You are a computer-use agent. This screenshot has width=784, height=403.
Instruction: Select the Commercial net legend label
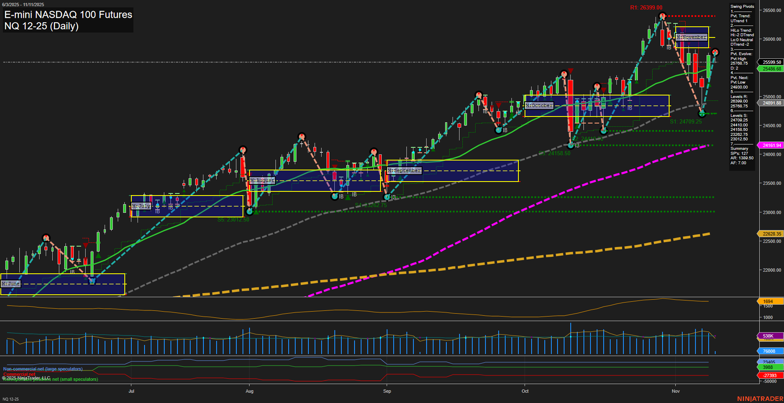[19, 374]
